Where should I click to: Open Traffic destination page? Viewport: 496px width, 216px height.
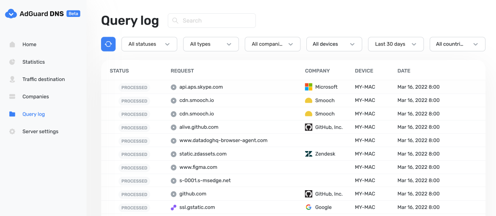pos(44,79)
